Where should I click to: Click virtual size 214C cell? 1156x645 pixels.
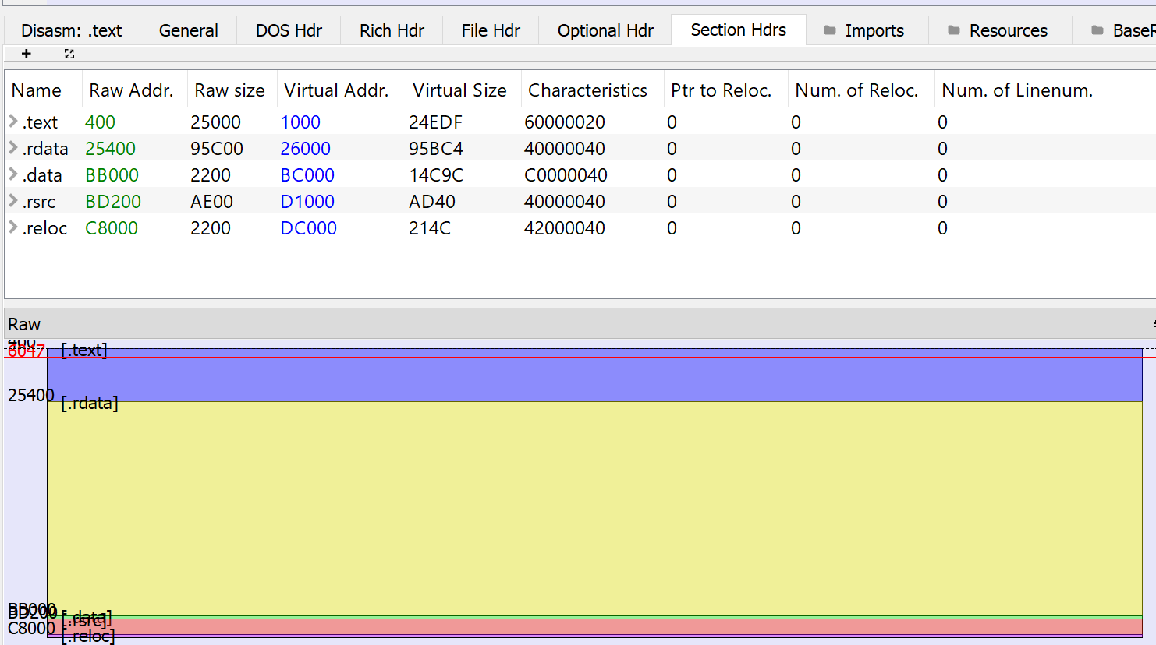(430, 228)
